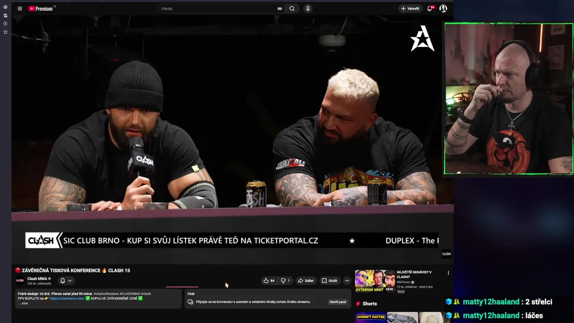Open the DOESN'T MATTER short thumbnail
574x323 pixels.
[370, 318]
